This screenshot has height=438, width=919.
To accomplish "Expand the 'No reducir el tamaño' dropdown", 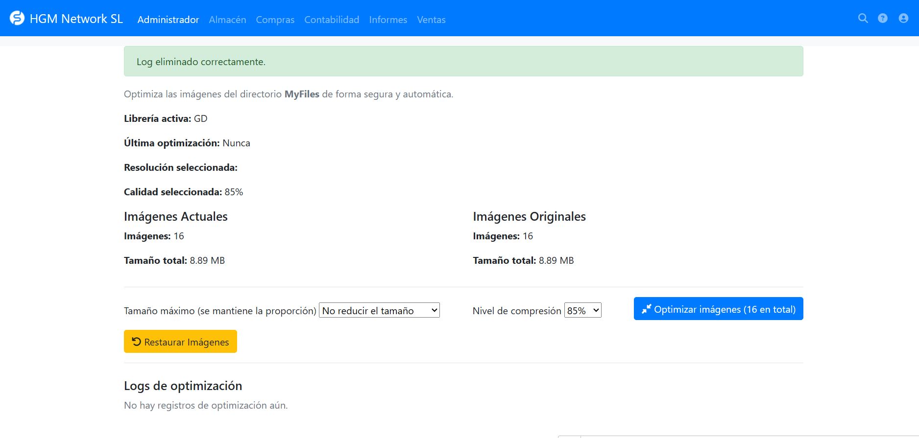I will [x=379, y=310].
